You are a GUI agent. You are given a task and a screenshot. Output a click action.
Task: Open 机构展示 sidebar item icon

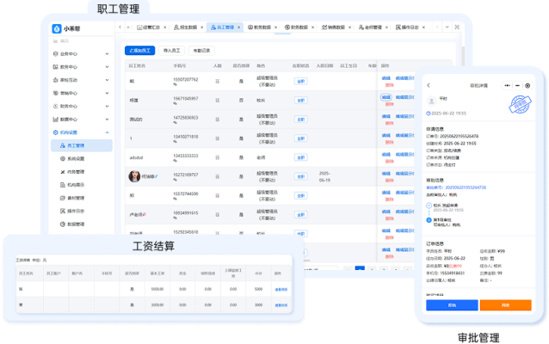[63, 185]
